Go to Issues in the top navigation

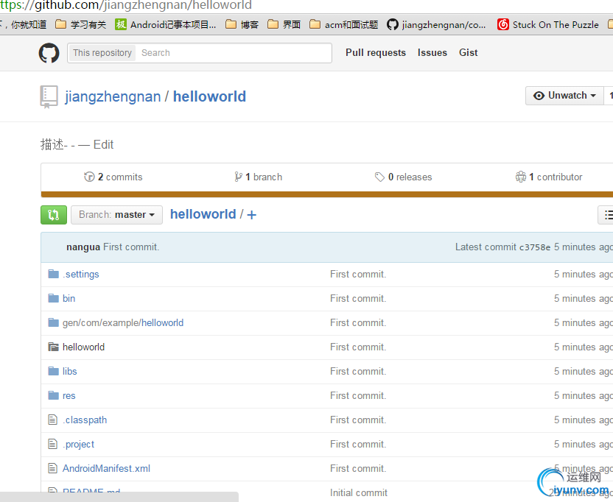tap(432, 52)
